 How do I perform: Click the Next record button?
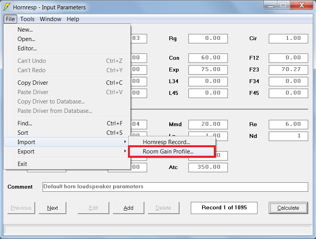(52, 208)
